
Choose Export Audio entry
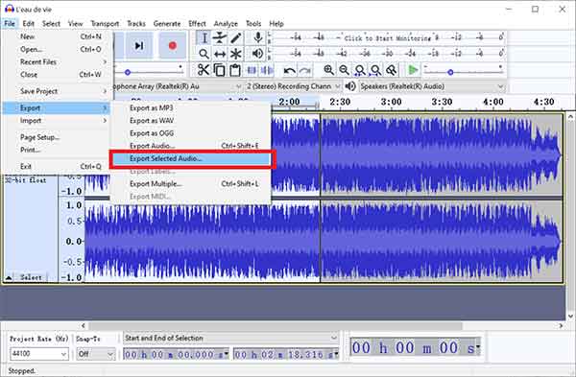[x=190, y=146]
